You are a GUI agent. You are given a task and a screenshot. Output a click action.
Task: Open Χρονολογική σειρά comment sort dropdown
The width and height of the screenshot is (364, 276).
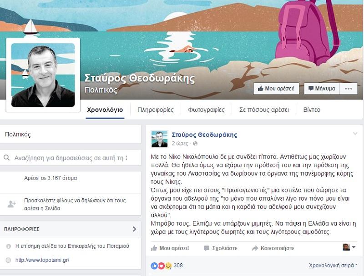333,265
